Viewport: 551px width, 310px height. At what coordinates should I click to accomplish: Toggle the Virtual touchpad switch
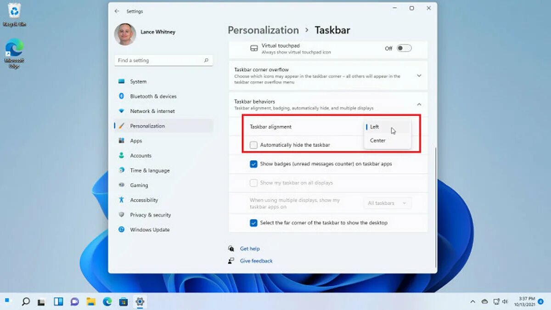(x=404, y=48)
